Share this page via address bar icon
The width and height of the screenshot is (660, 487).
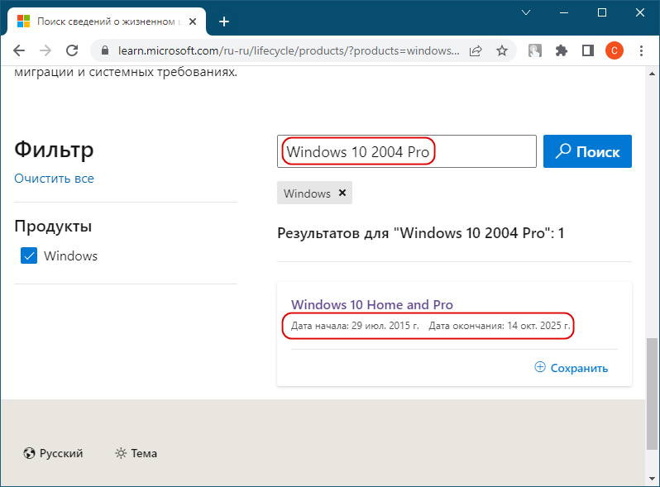476,51
